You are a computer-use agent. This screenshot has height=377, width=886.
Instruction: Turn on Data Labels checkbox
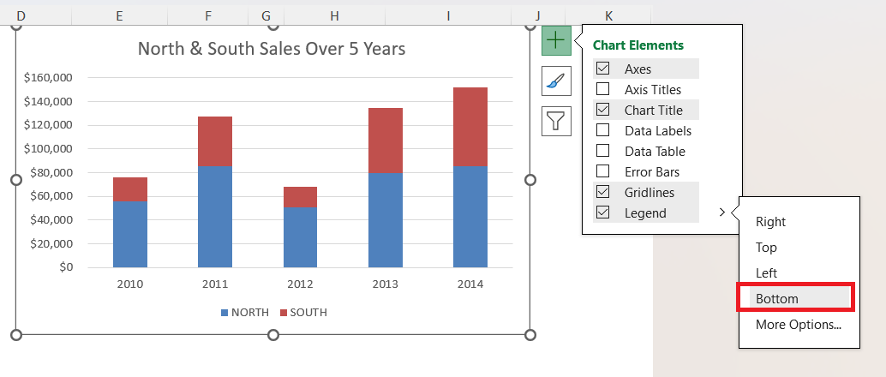[x=603, y=130]
